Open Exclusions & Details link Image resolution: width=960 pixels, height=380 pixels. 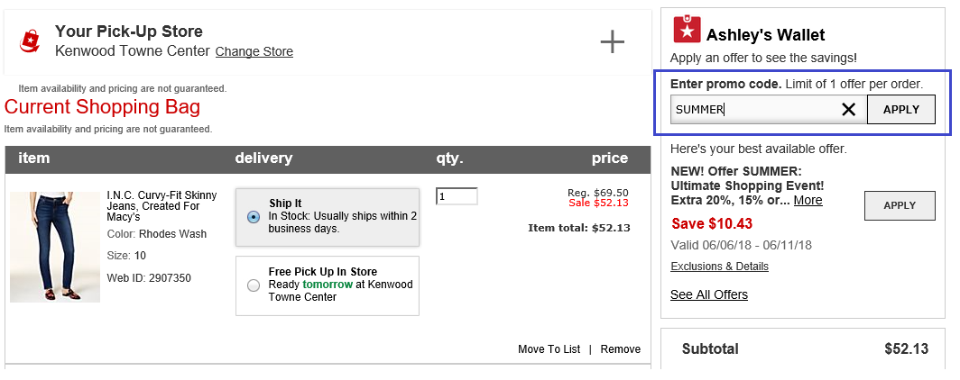point(719,267)
